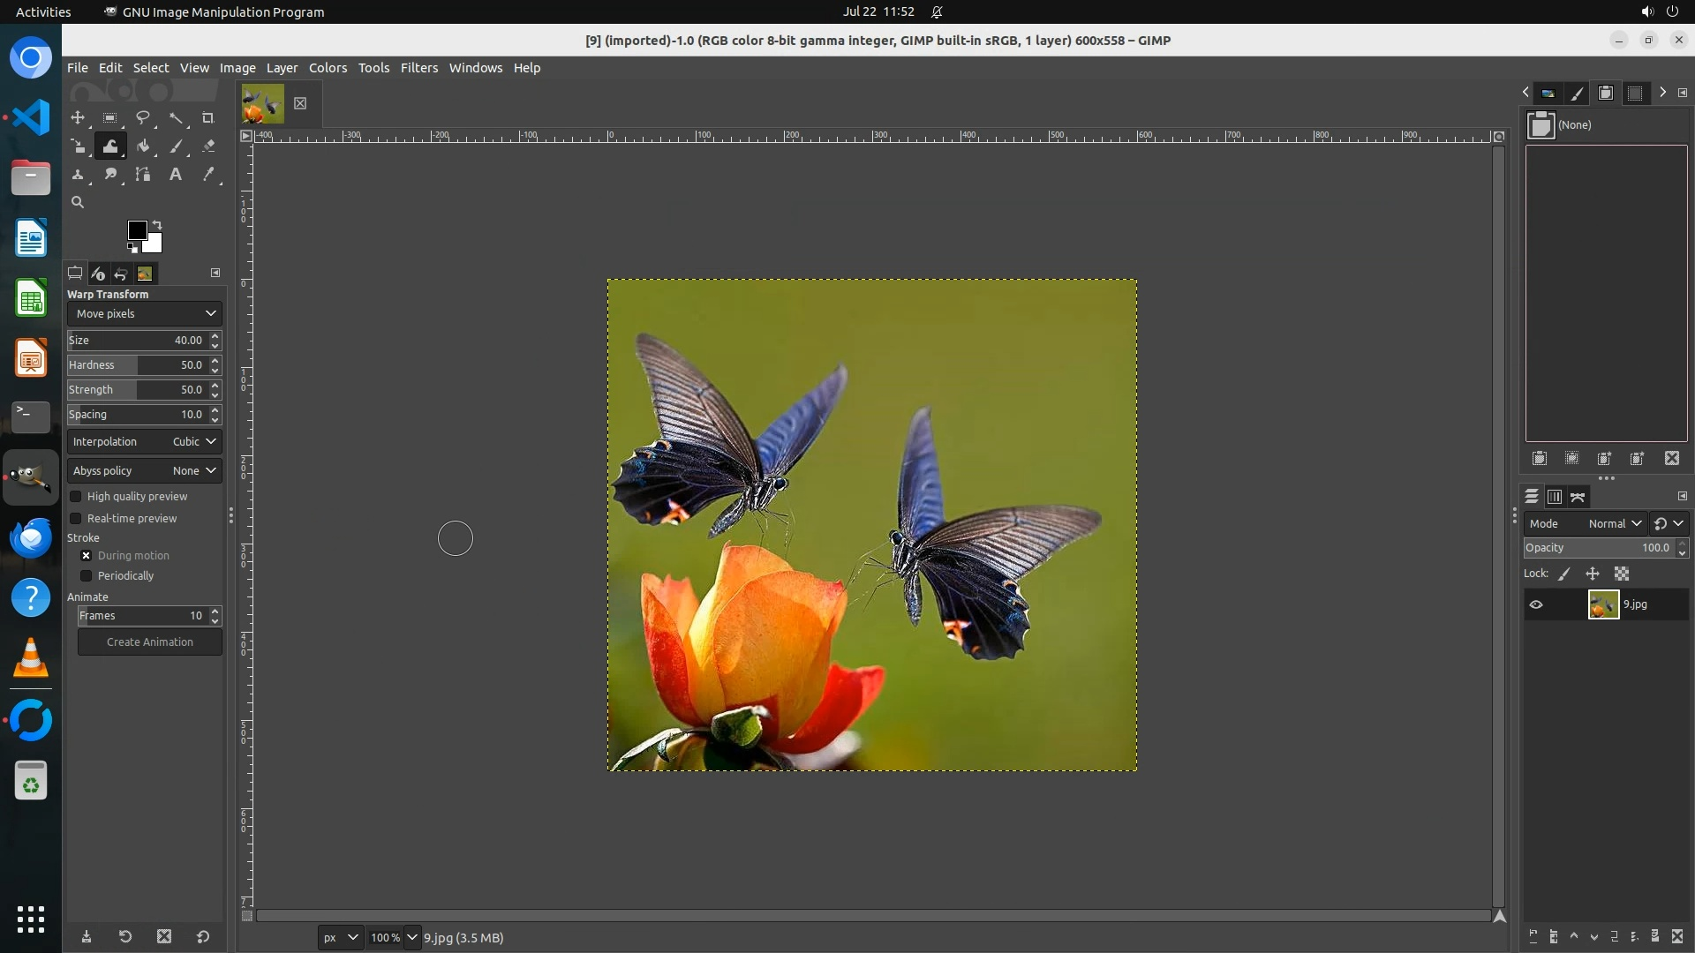Viewport: 1695px width, 953px height.
Task: Toggle the Periodically stroke checkbox
Action: click(87, 576)
